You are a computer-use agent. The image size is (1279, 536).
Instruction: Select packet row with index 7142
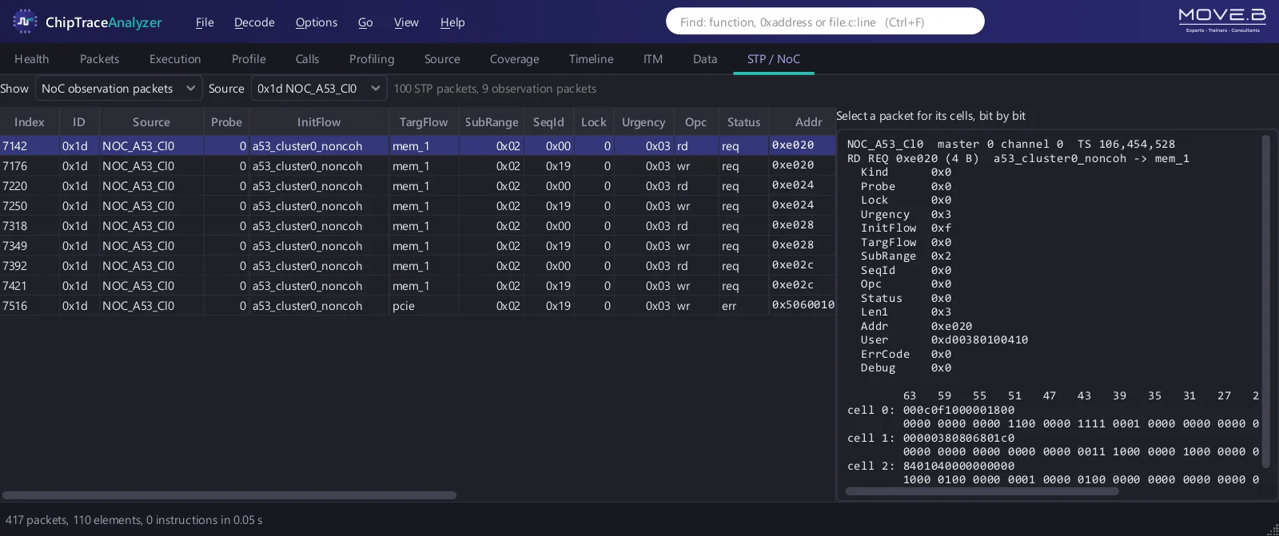coord(417,146)
